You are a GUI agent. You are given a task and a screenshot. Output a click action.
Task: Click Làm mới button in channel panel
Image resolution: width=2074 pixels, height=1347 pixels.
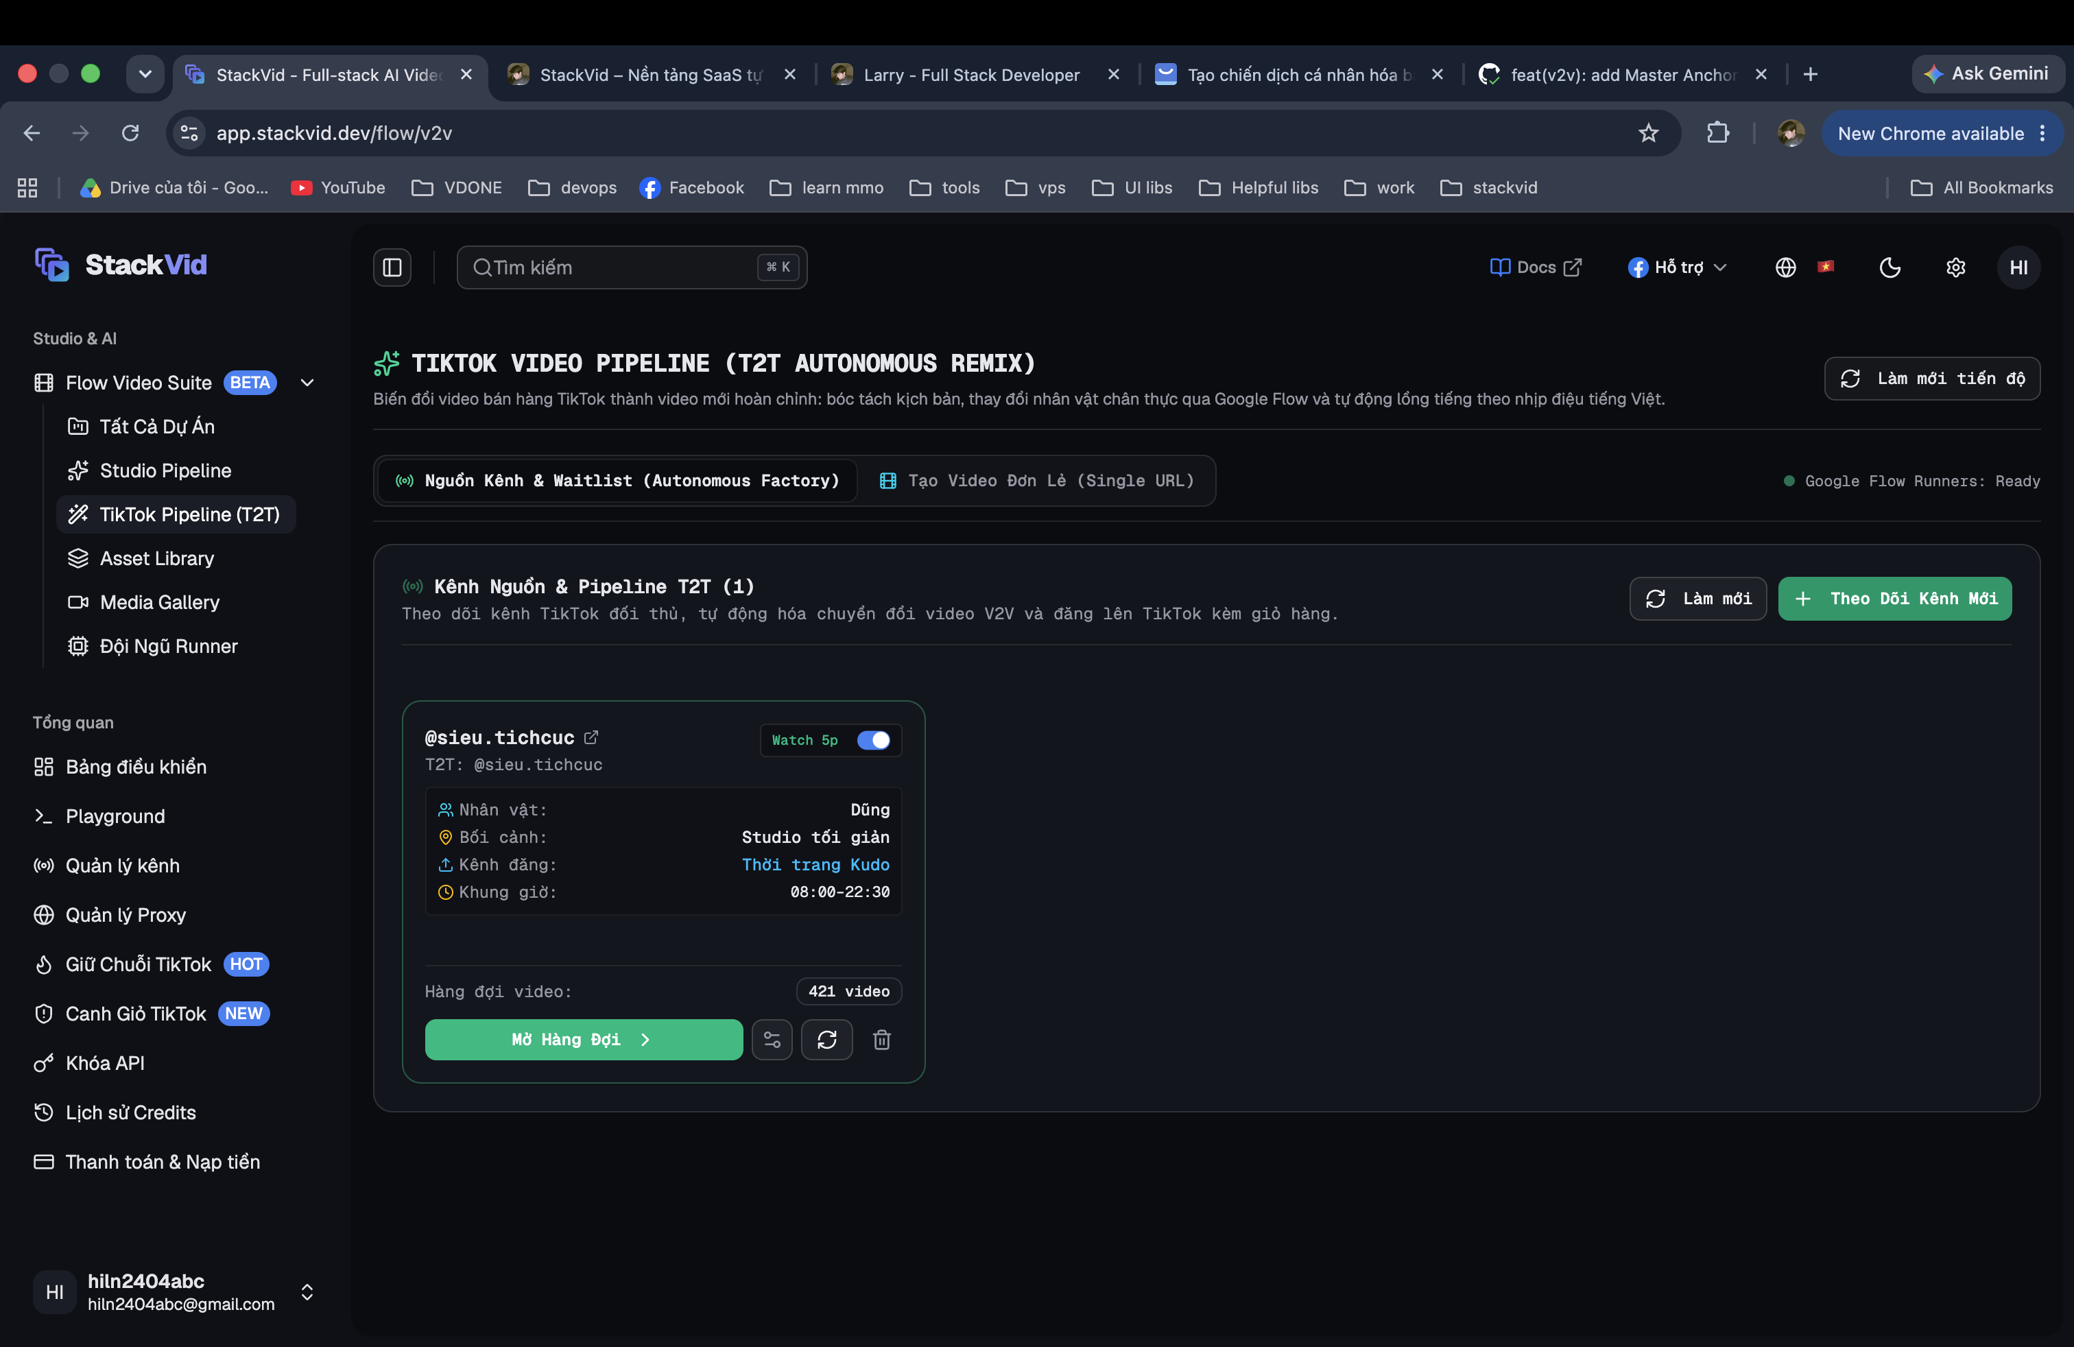coord(1697,599)
